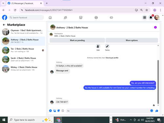Click the browser forward arrow
The height and width of the screenshot is (123, 164).
9,10
